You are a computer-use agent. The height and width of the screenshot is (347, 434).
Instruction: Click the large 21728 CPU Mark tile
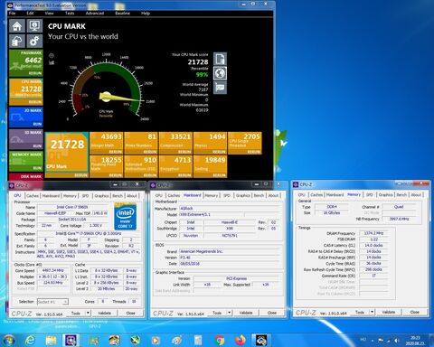[67, 155]
